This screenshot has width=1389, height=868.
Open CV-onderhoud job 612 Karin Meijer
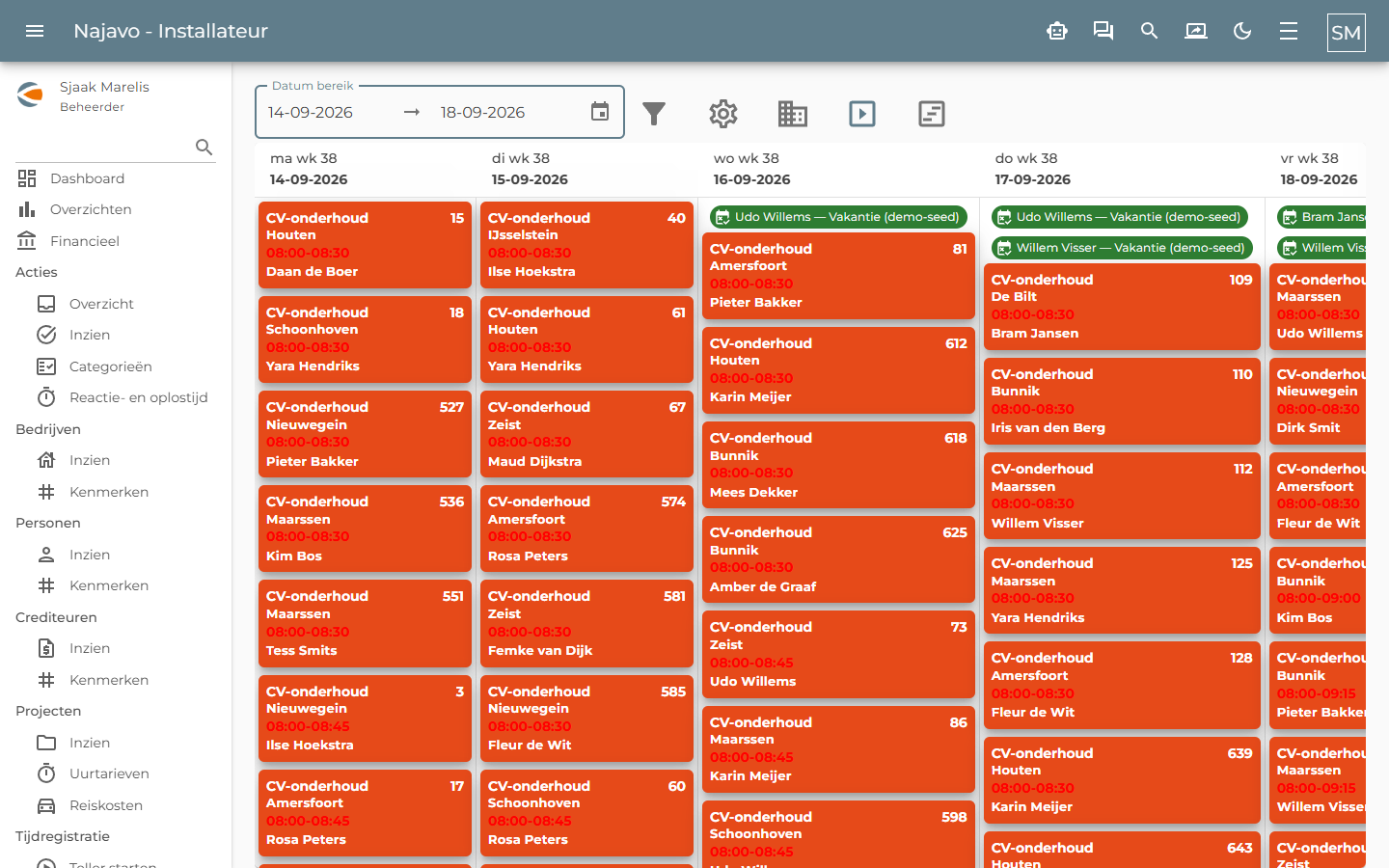tap(838, 370)
